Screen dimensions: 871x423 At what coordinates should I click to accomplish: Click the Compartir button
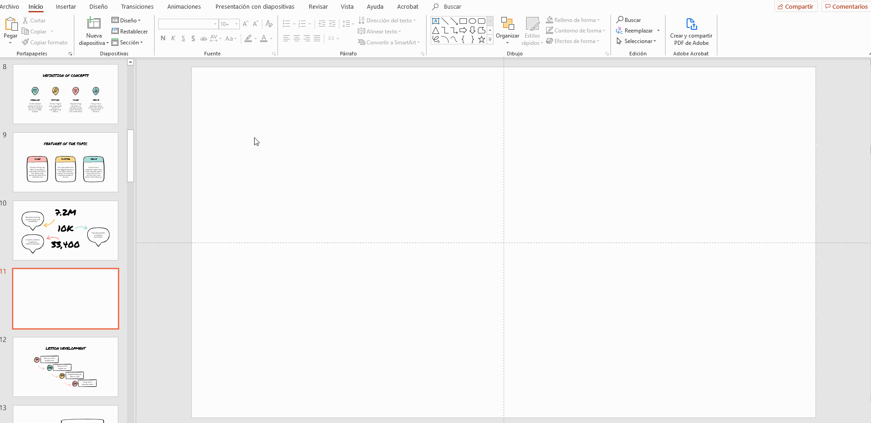795,6
